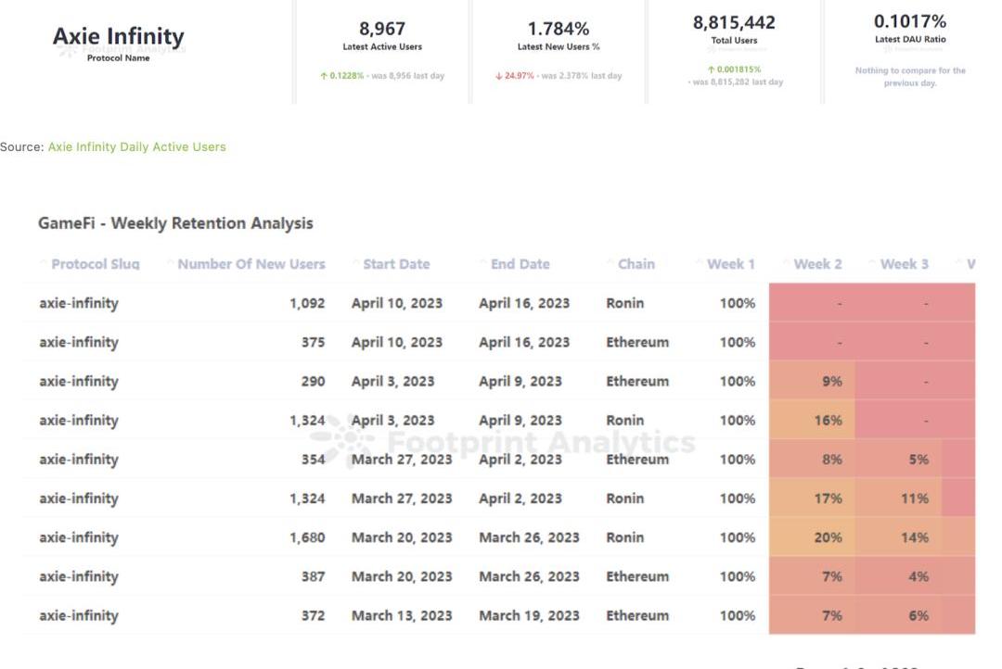Sort by Number Of New Users header

coord(250,264)
